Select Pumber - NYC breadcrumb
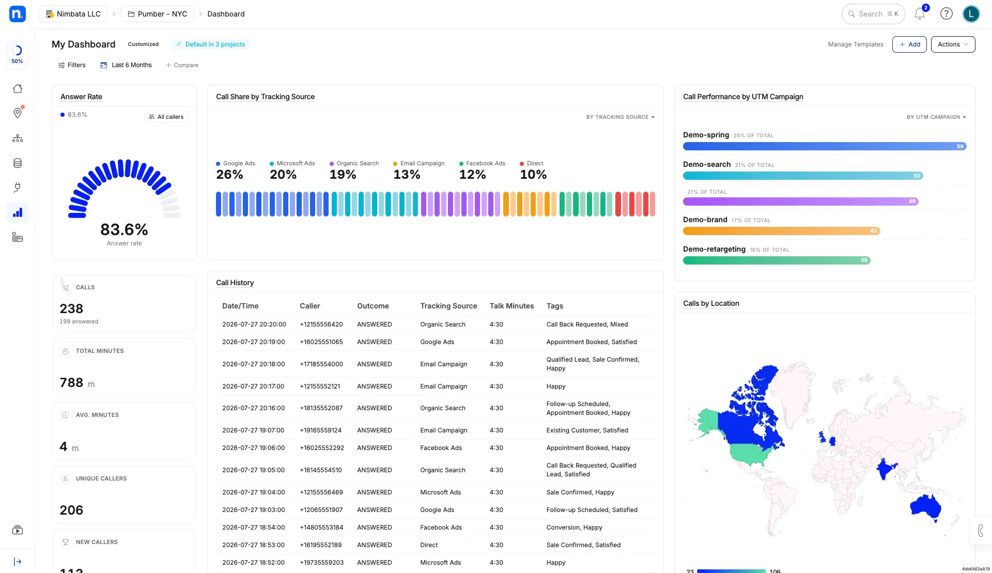Viewport: 992px width, 573px height. [158, 14]
